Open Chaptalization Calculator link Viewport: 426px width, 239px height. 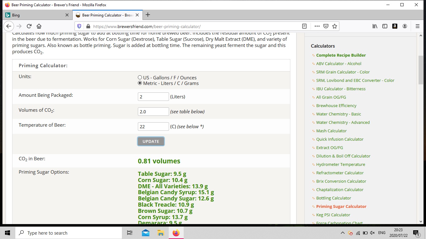click(x=340, y=190)
